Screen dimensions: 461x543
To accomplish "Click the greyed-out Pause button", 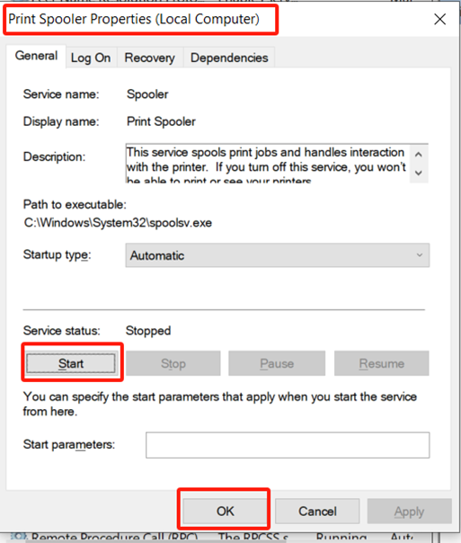I will tap(277, 363).
